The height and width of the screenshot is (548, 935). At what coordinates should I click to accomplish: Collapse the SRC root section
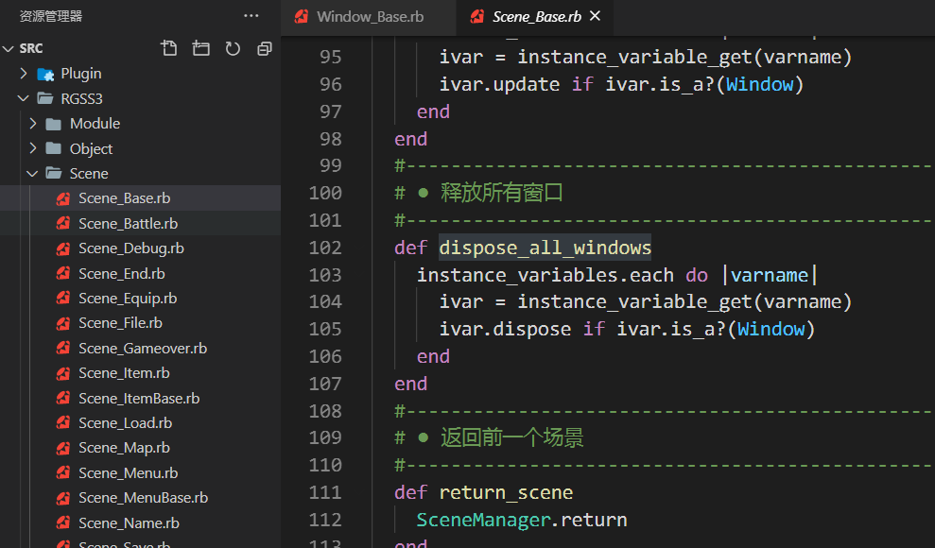9,48
